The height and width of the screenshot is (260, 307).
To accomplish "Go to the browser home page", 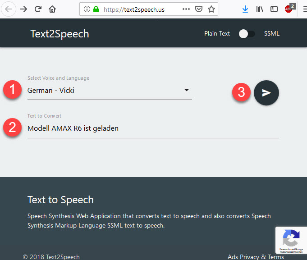I will 52,9.
